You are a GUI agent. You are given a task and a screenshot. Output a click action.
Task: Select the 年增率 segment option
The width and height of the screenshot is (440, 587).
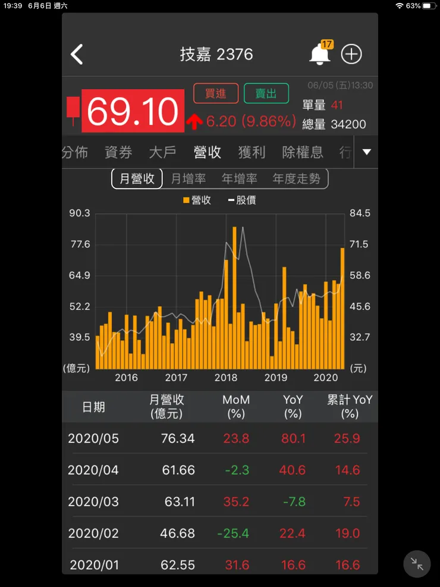[240, 178]
